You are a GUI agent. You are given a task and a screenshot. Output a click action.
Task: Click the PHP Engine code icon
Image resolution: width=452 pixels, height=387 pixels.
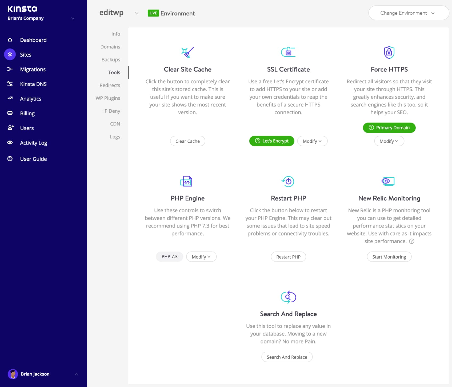tap(186, 181)
